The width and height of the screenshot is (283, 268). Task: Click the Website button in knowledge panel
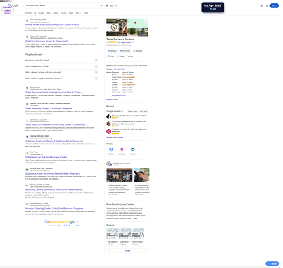coord(112,50)
